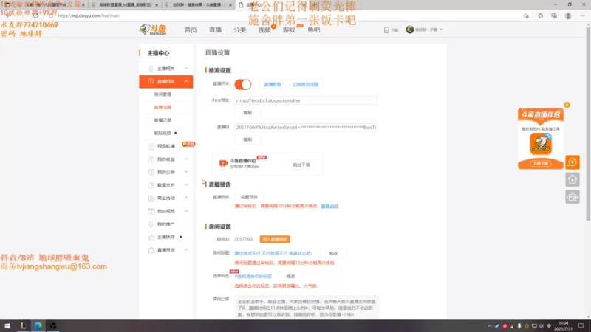This screenshot has height=332, width=591.
Task: Open Edge from the taskbar
Action: pyautogui.click(x=38, y=326)
